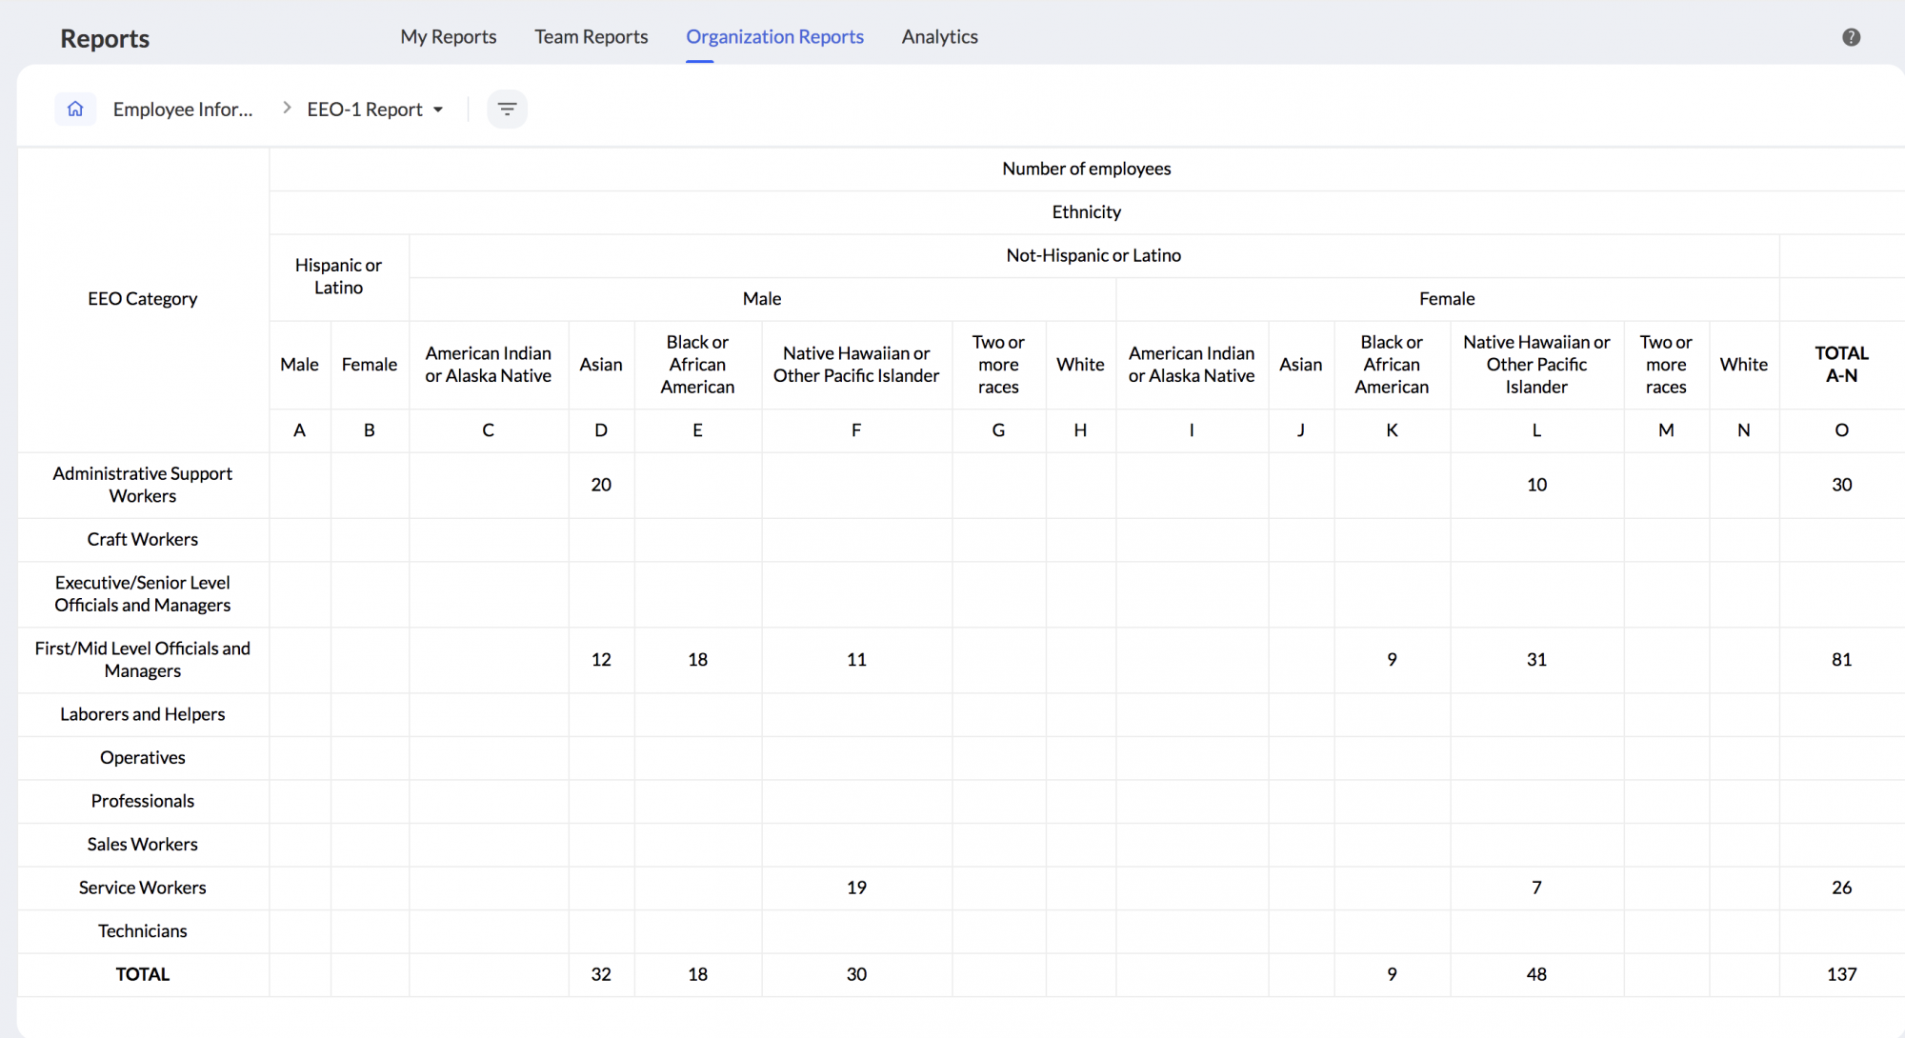Click TOTAL row male Pacific Islander value 30
The width and height of the screenshot is (1905, 1038).
[856, 974]
